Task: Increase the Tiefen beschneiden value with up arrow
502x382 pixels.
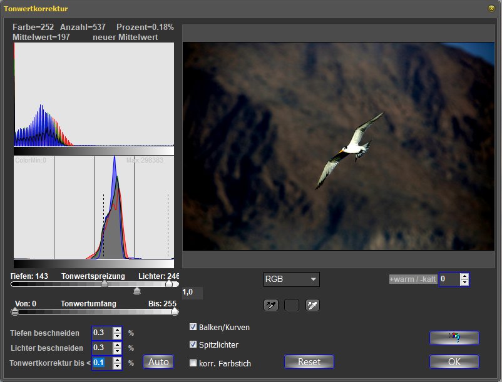Action: pyautogui.click(x=117, y=329)
